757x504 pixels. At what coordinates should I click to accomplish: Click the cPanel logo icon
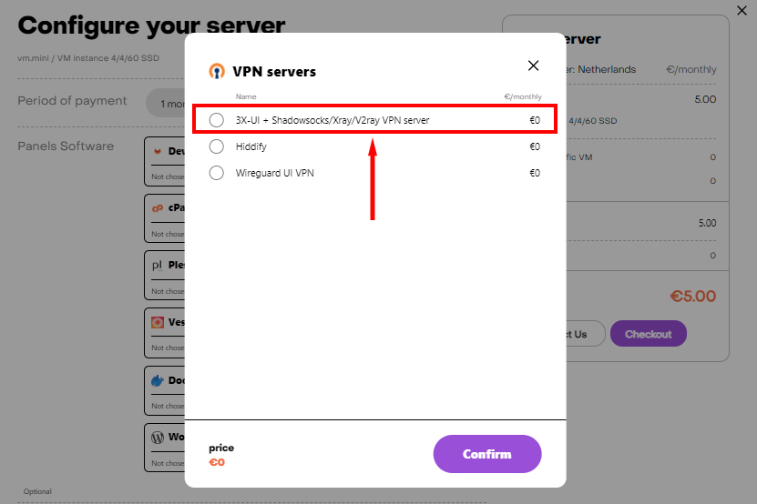pyautogui.click(x=158, y=207)
